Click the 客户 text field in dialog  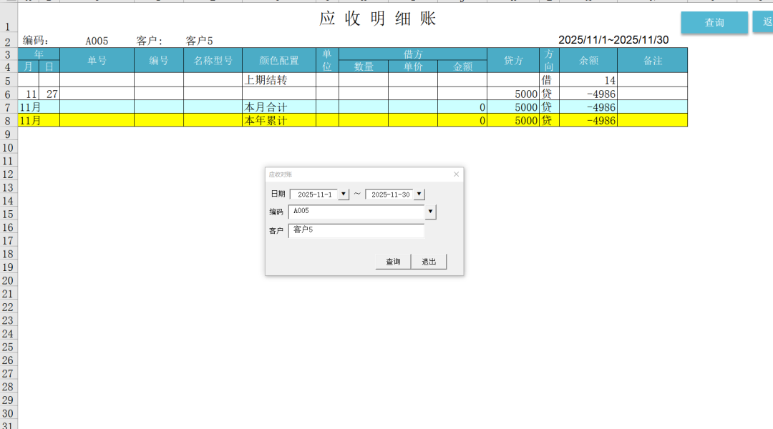point(356,230)
